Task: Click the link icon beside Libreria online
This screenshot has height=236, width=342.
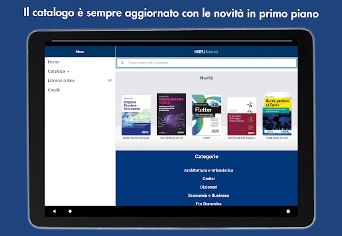Action: 110,81
